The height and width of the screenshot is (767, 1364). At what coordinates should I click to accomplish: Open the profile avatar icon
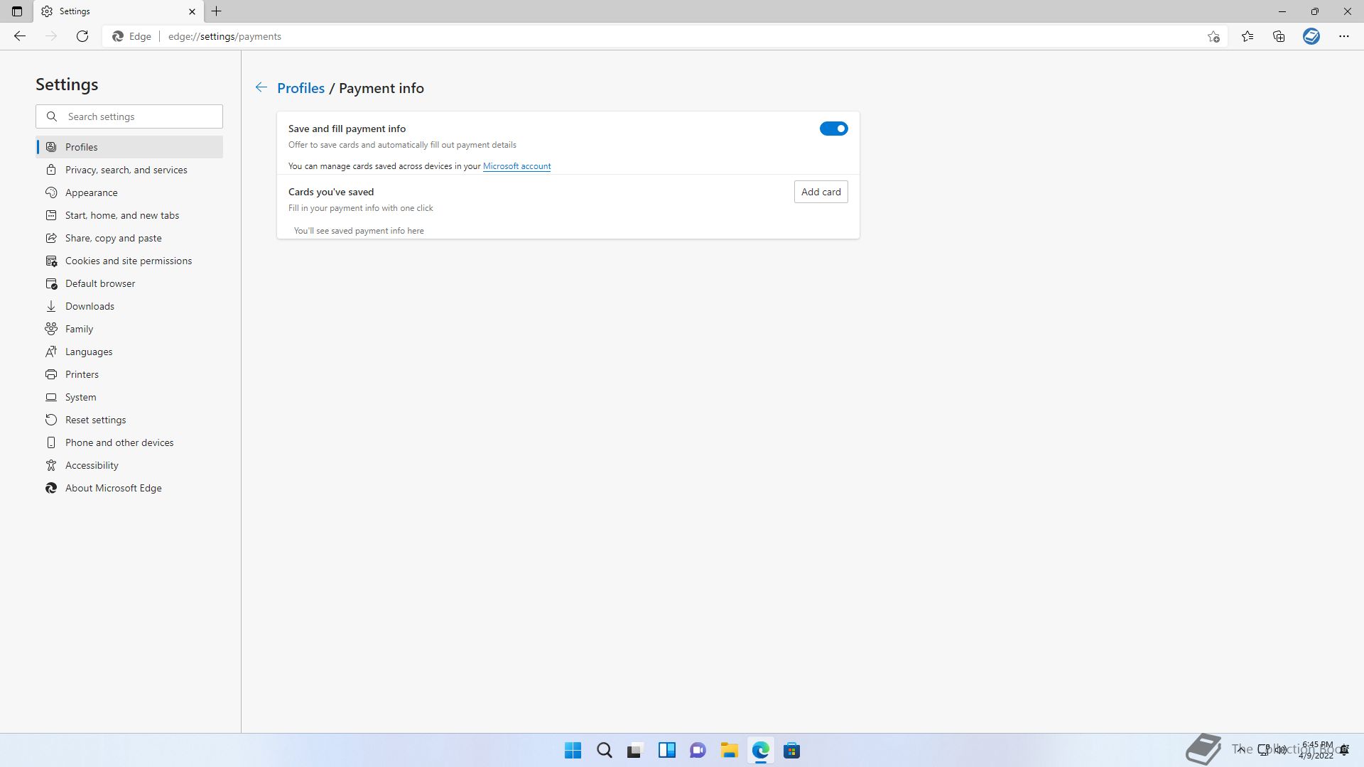1311,36
